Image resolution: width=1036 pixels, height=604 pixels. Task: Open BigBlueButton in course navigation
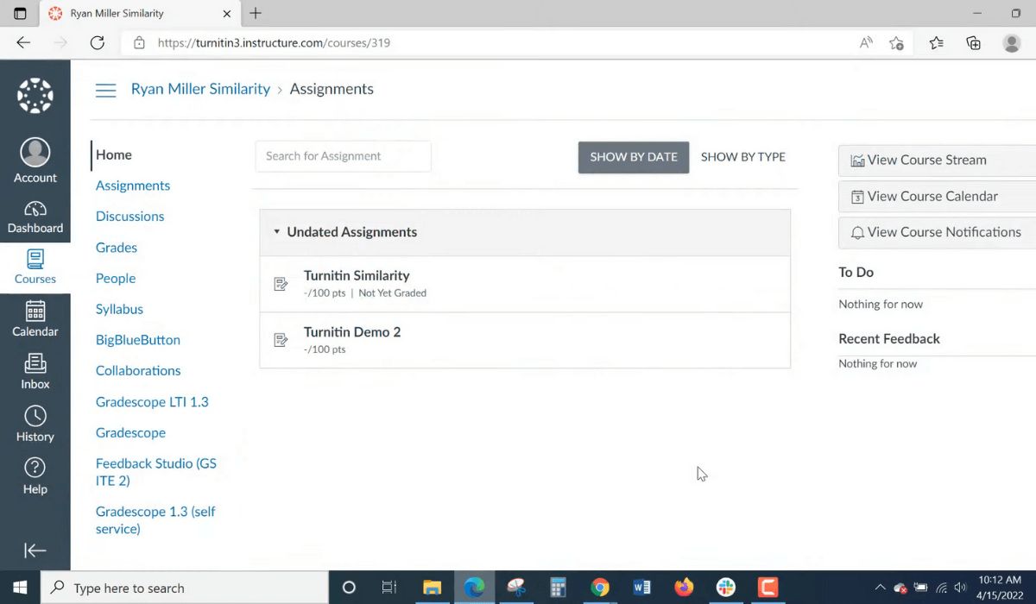click(138, 340)
